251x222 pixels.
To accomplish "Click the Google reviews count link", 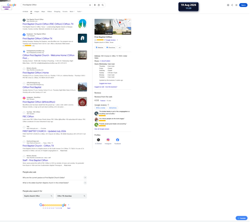I will pos(110,40).
